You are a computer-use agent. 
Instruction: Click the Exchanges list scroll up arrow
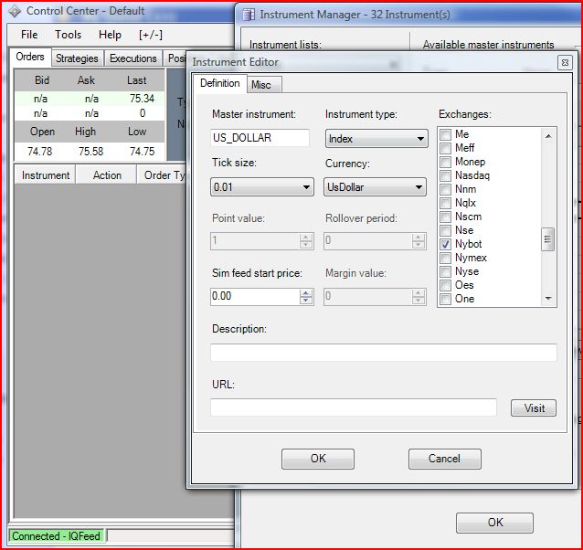click(548, 136)
